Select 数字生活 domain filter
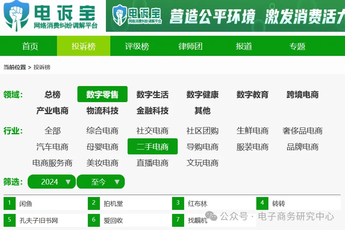The image size is (345, 230). click(x=152, y=94)
